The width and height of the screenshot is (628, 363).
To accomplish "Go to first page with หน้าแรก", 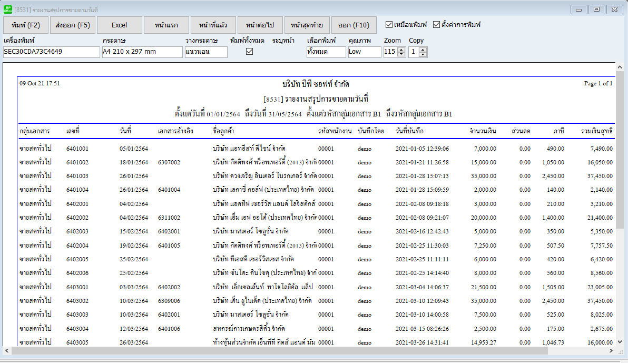I will pyautogui.click(x=166, y=25).
